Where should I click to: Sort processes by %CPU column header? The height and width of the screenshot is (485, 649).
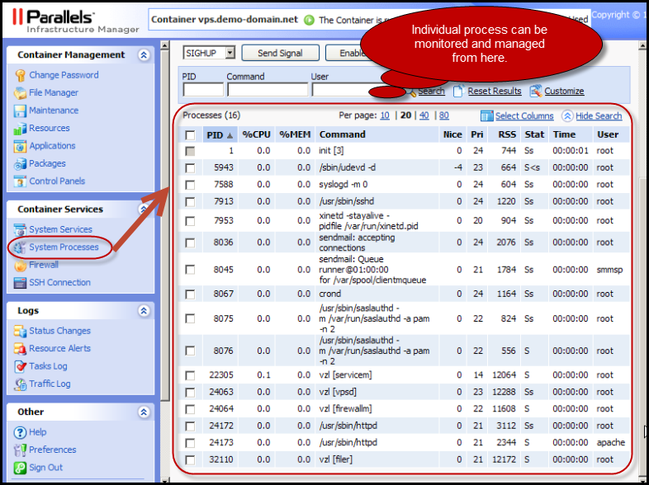pyautogui.click(x=256, y=134)
